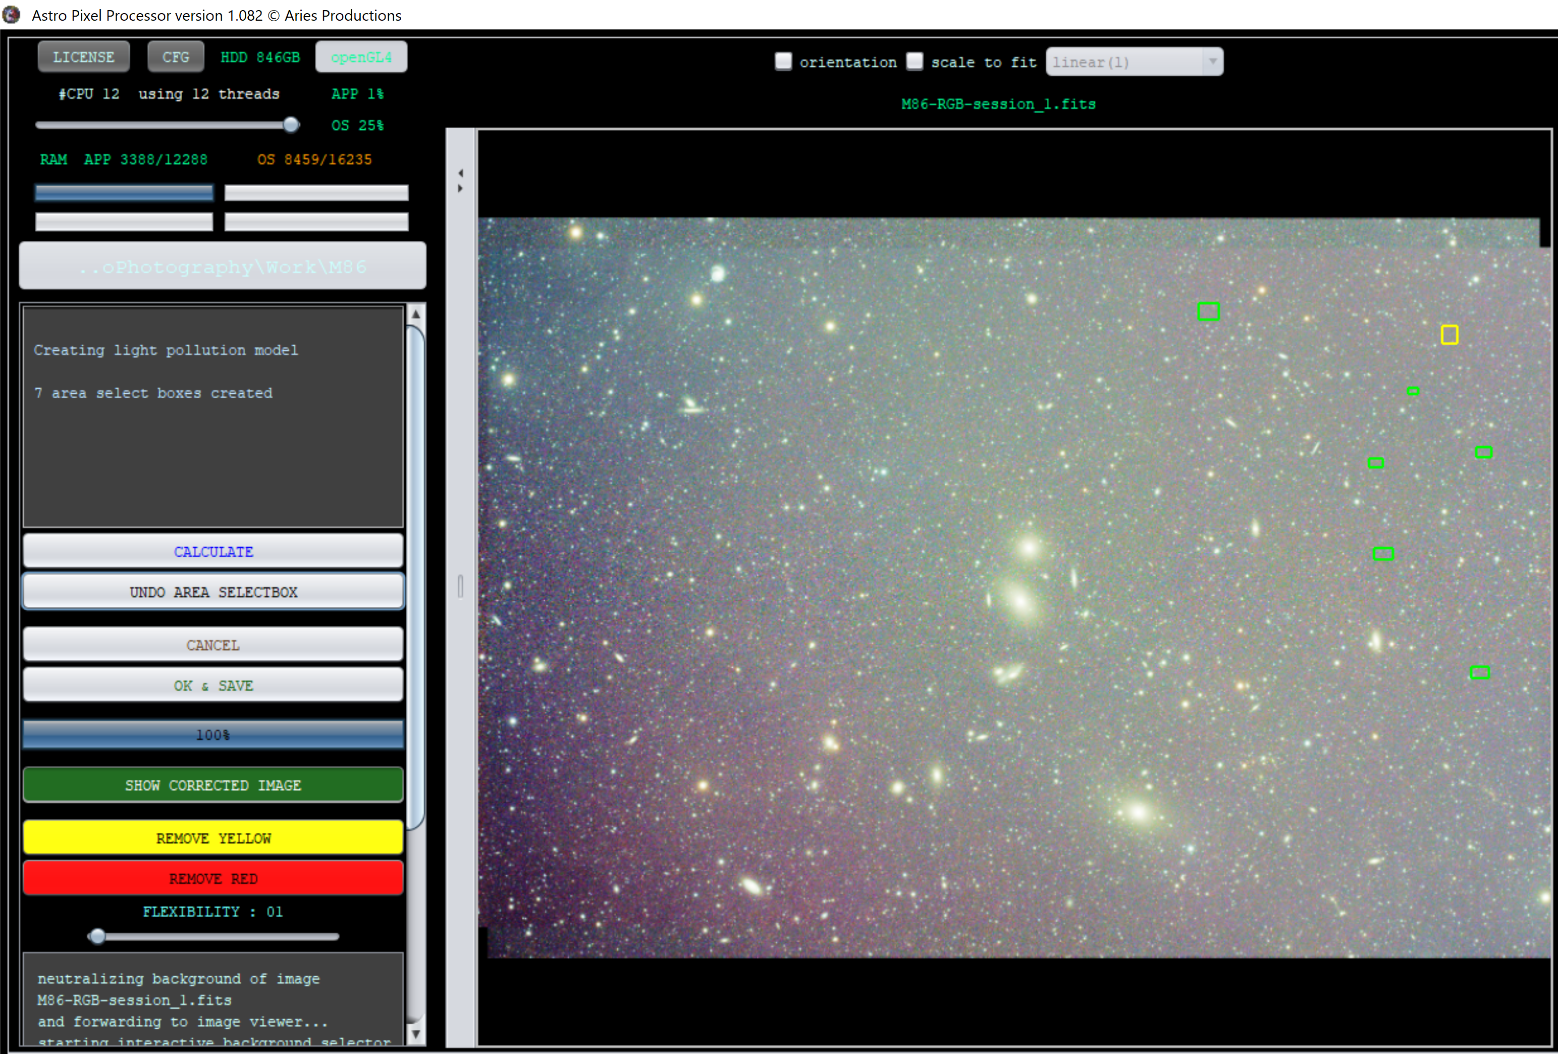Image resolution: width=1558 pixels, height=1054 pixels.
Task: Open the linear(l) stretch dropdown
Action: (x=1134, y=62)
